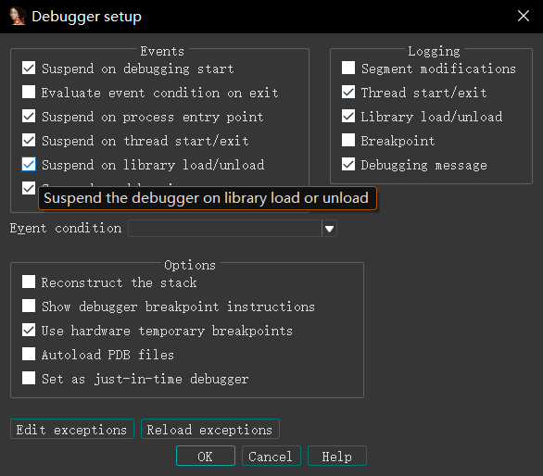Disable Use hardware temporary breakpoints
The image size is (543, 476).
[x=29, y=330]
